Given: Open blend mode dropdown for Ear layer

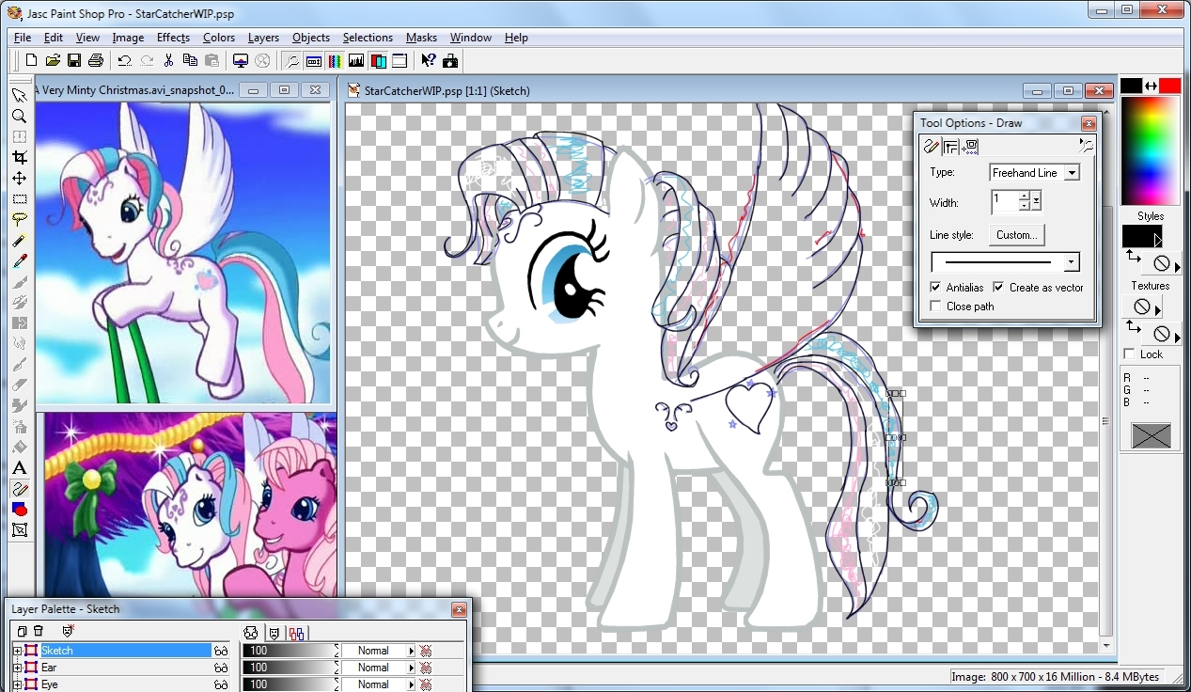Looking at the screenshot, I should (x=411, y=668).
